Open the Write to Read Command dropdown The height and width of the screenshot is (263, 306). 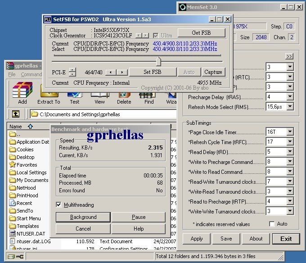coord(290,172)
